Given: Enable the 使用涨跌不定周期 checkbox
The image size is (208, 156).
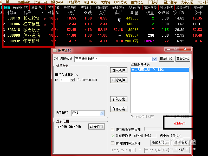Looking at the screenshot, I should 113,129.
